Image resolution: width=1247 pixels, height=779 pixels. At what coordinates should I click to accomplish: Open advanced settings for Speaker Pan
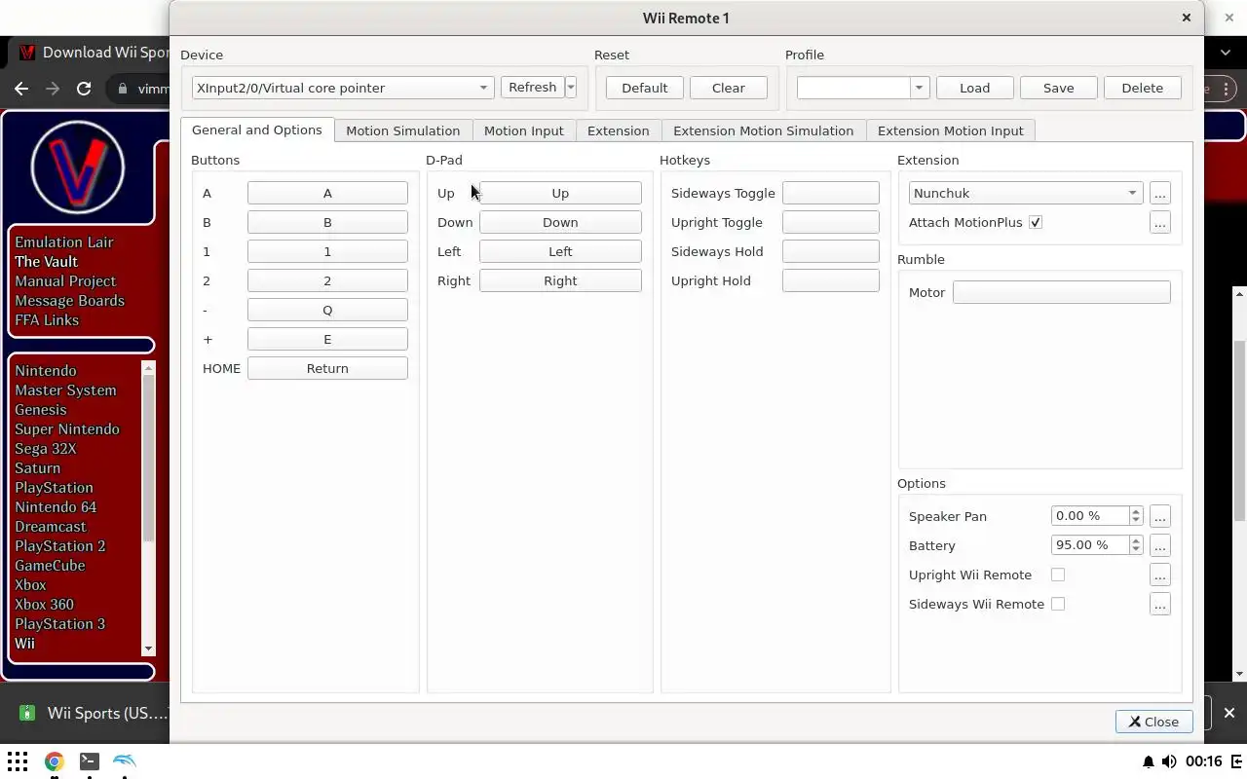[x=1159, y=516]
